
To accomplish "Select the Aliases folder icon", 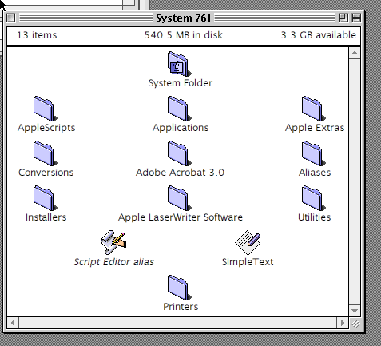I will pos(313,153).
